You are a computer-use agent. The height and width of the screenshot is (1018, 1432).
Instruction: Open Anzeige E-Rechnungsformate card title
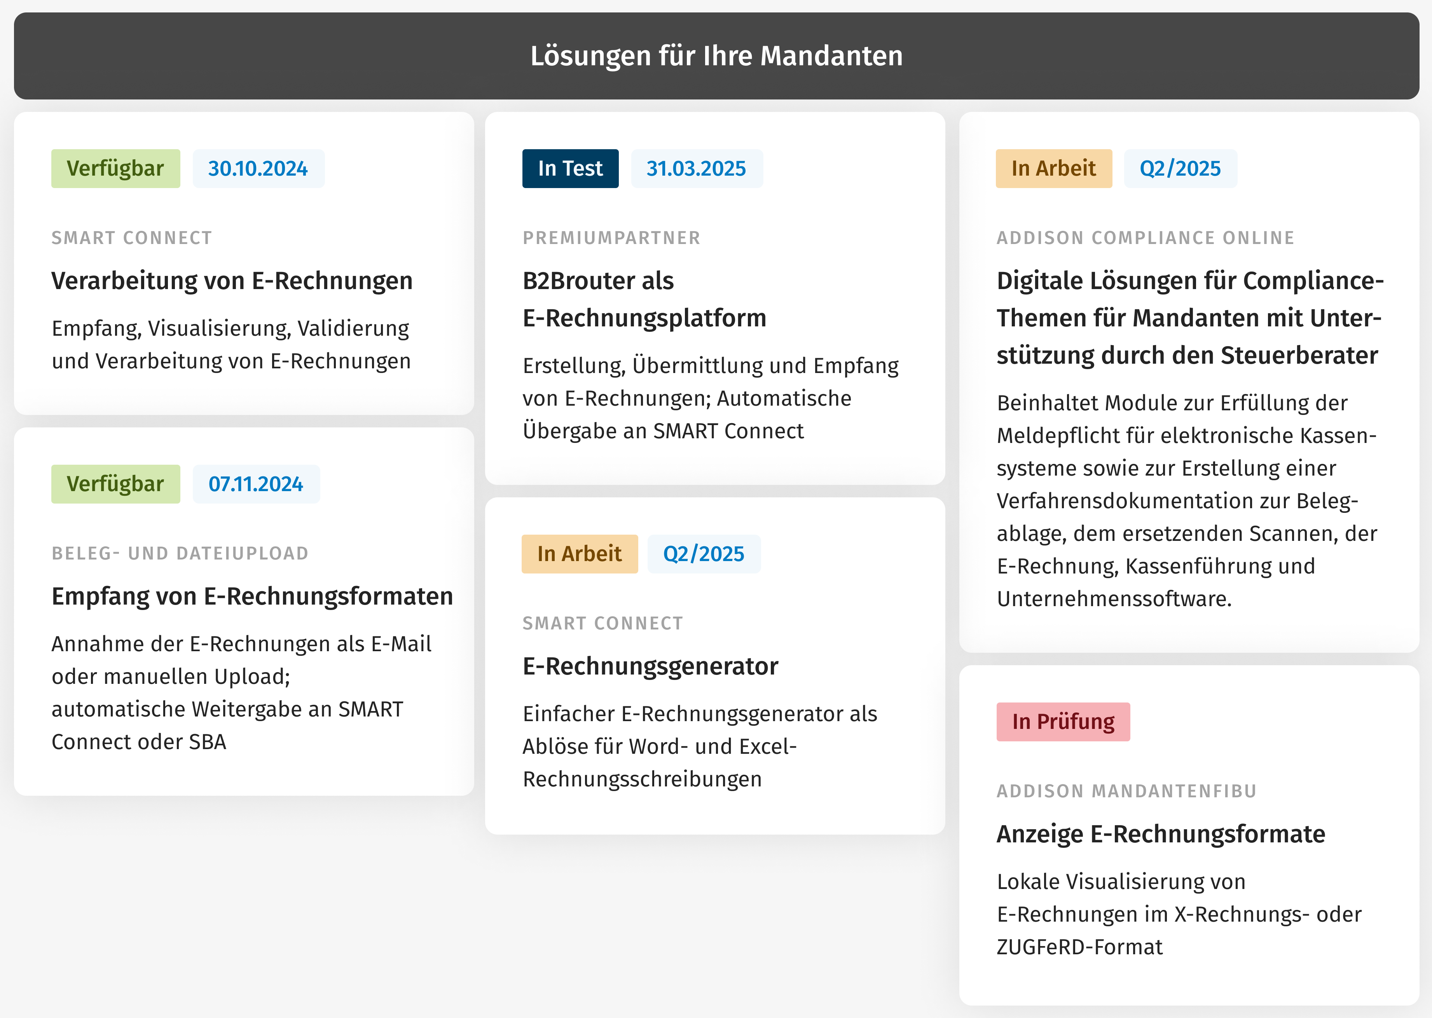point(1161,834)
